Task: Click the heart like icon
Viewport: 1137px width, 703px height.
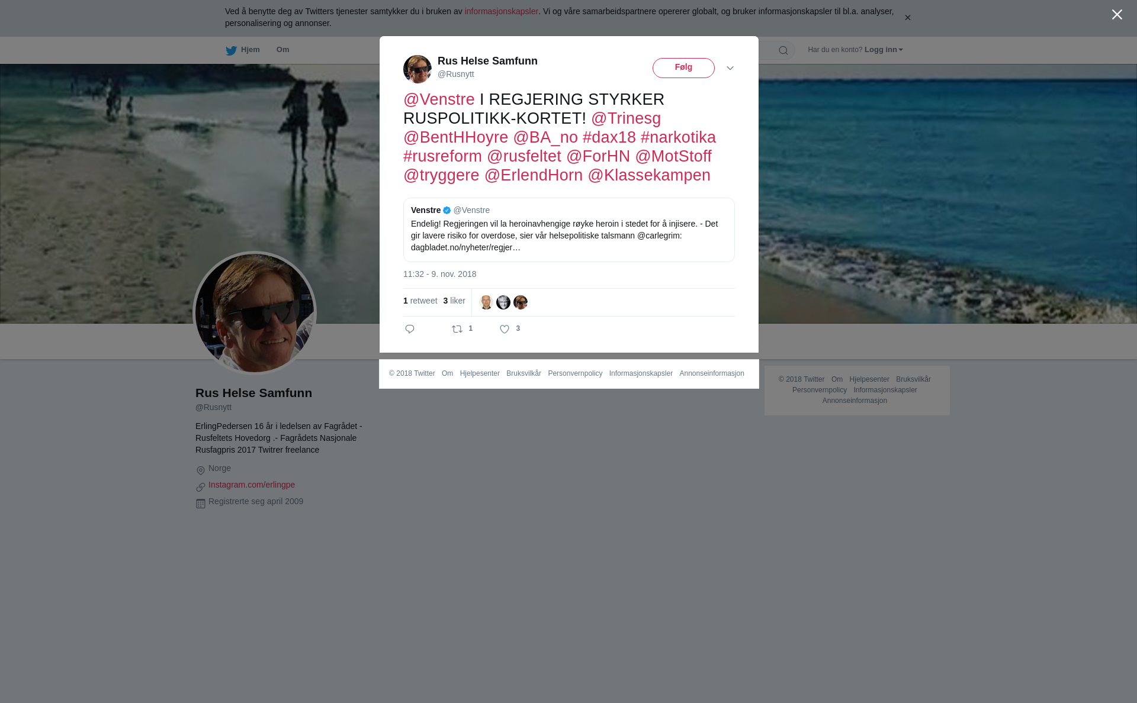Action: [505, 329]
